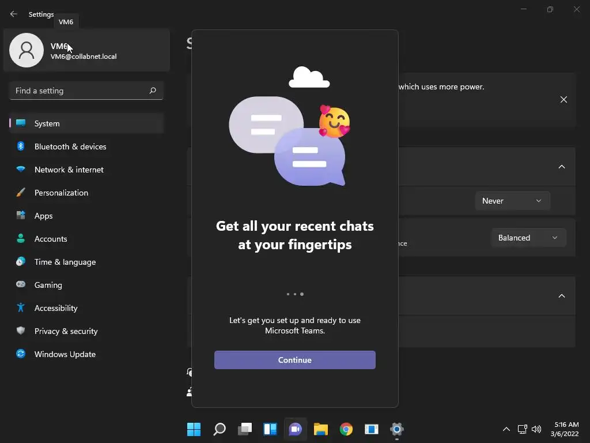This screenshot has width=590, height=443.
Task: Click the VM6@collabnet.local account email
Action: pyautogui.click(x=84, y=57)
